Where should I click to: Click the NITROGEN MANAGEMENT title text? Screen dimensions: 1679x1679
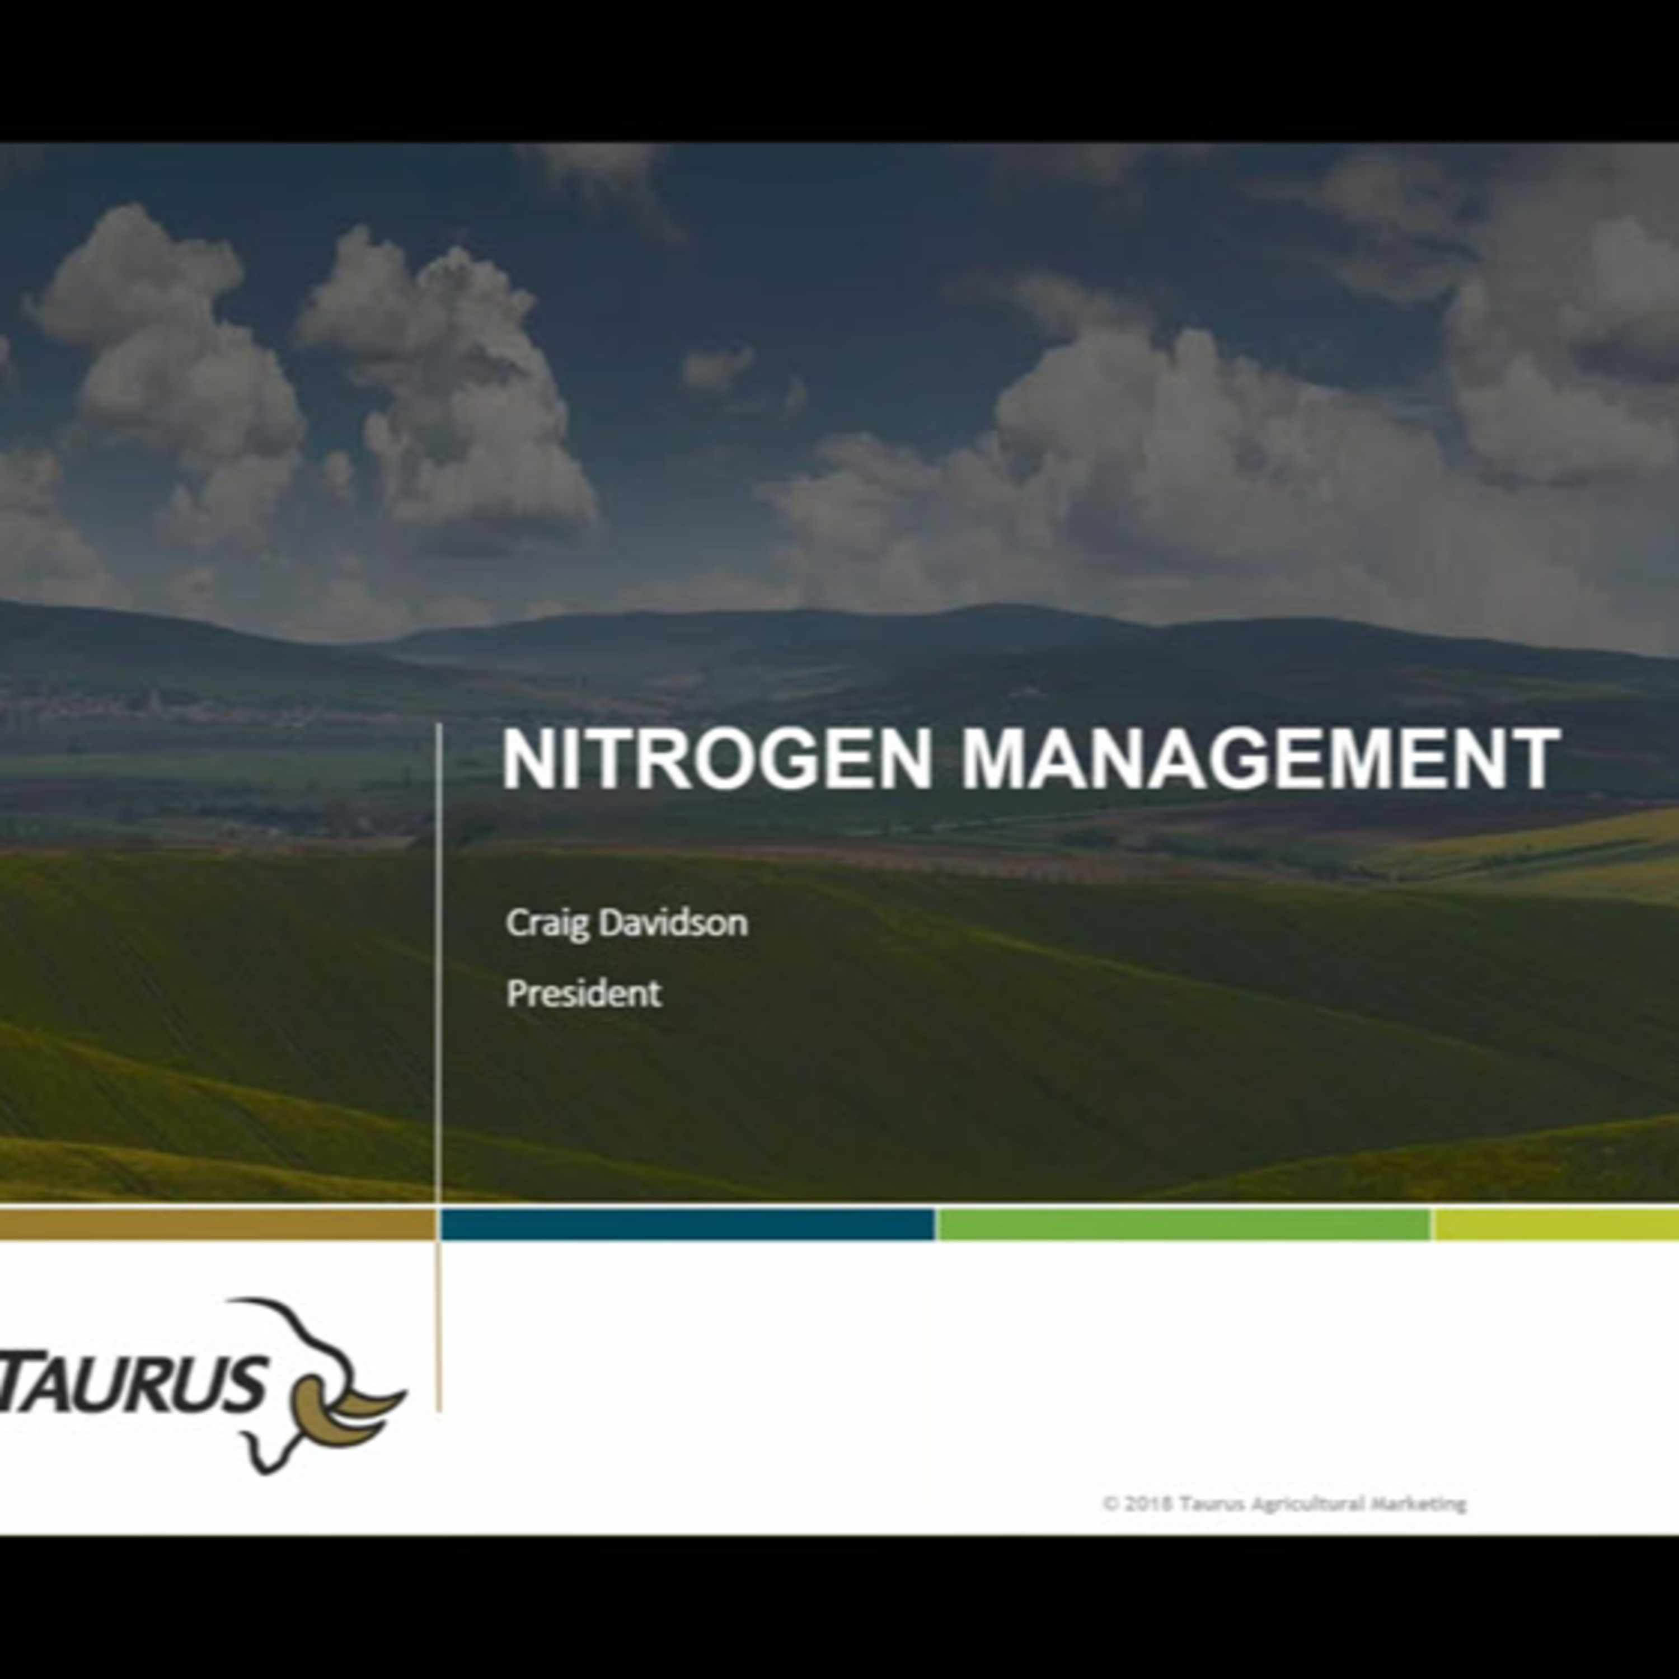coord(1031,759)
